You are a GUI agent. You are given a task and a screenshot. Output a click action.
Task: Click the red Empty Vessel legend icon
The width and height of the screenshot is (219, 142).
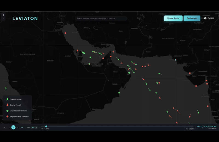coord(7,105)
